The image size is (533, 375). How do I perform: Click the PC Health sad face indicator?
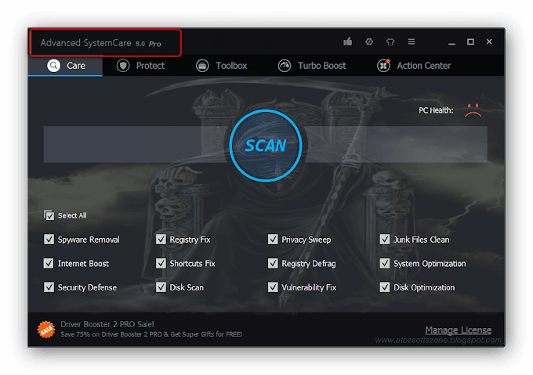473,110
